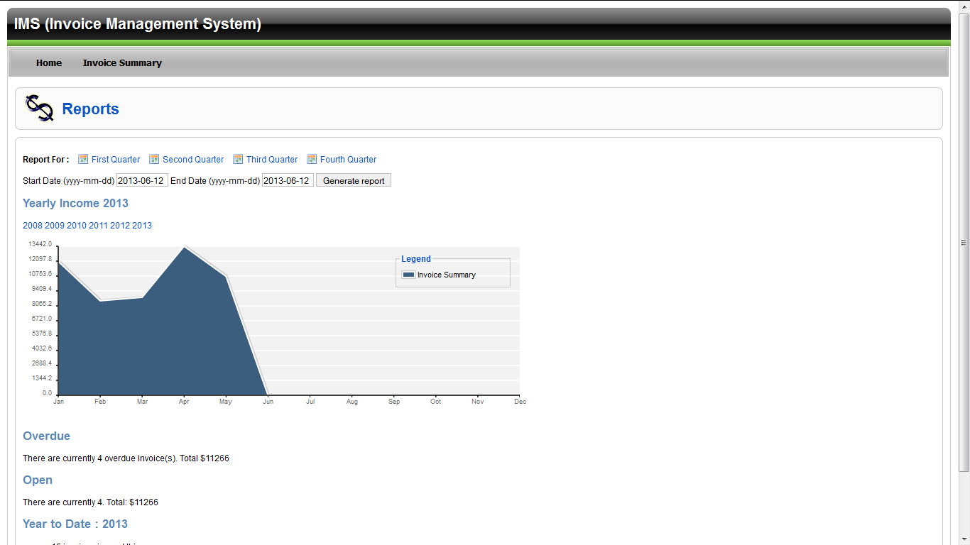View yearly income for 2013
Image resolution: width=970 pixels, height=545 pixels.
point(142,226)
